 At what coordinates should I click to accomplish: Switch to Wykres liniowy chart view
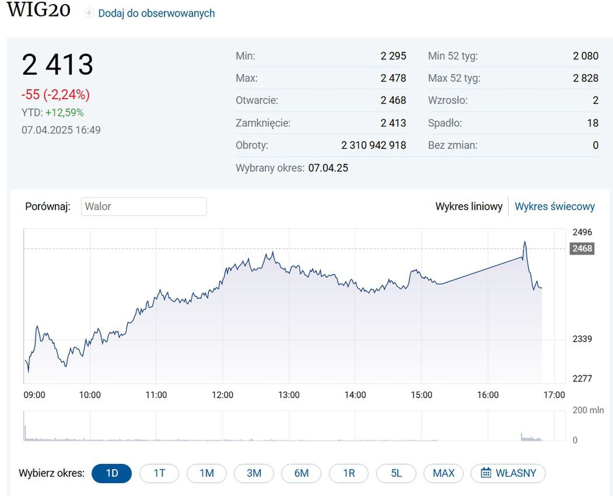point(468,207)
